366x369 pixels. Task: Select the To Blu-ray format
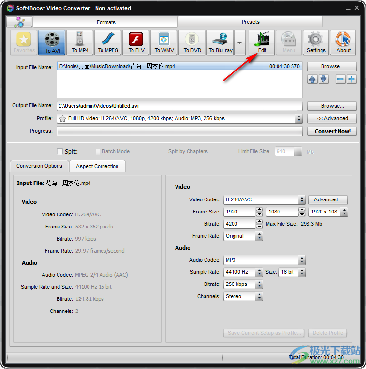220,43
